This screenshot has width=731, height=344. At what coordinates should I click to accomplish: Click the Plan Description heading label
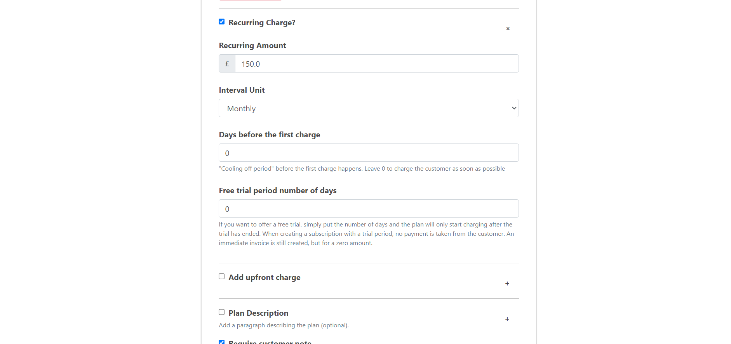pyautogui.click(x=258, y=313)
